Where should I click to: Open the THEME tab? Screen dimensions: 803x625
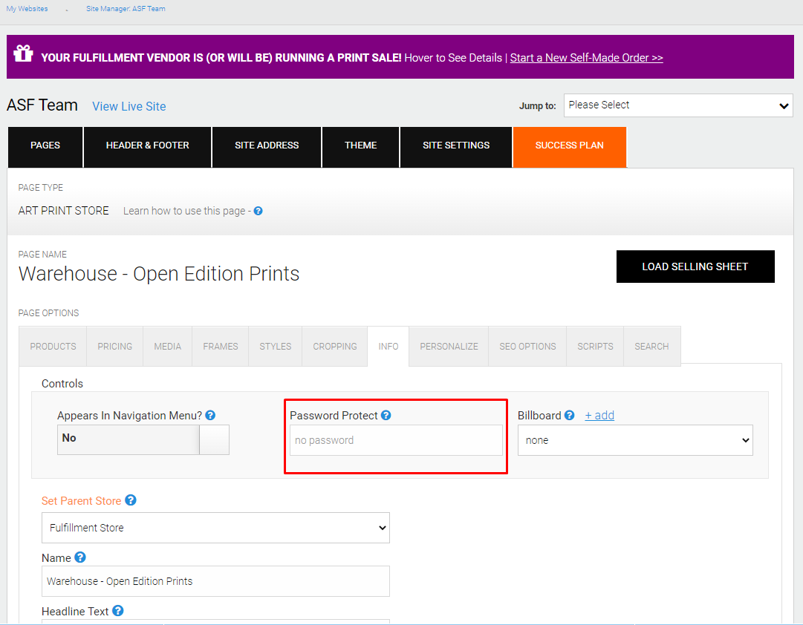click(360, 147)
